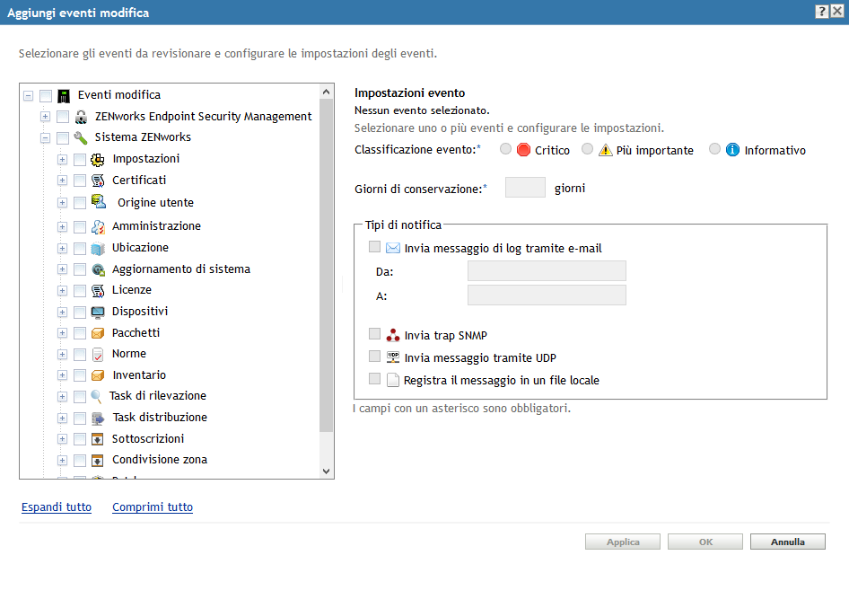Click the Espandi tutto link

57,507
